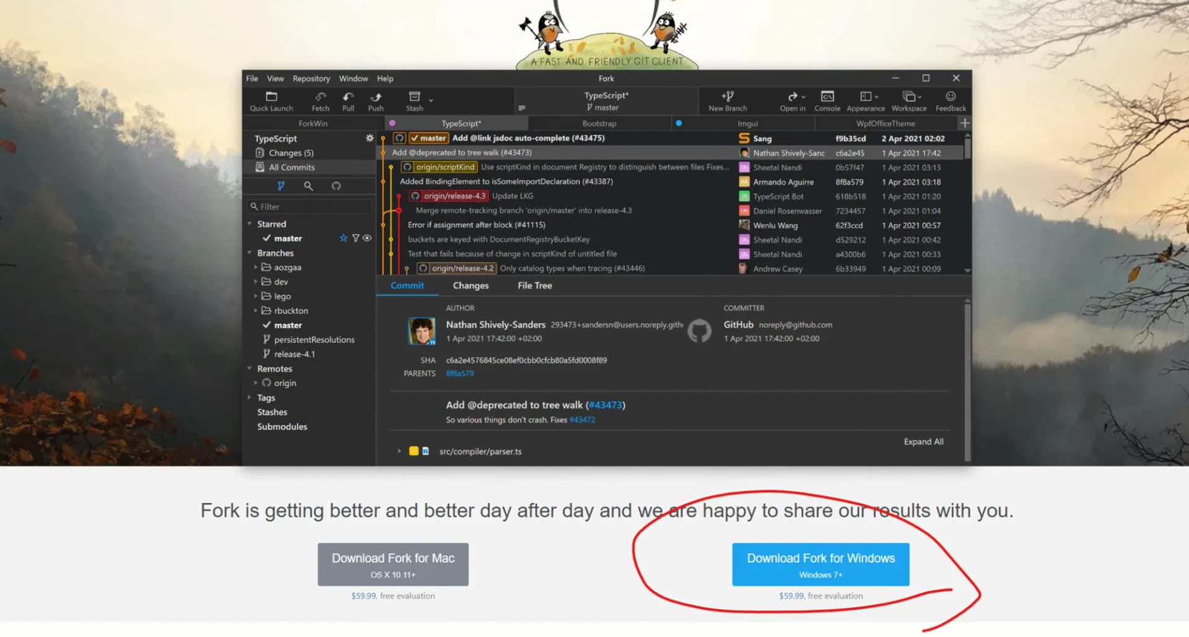
Task: Open the Window menu
Action: pyautogui.click(x=354, y=79)
